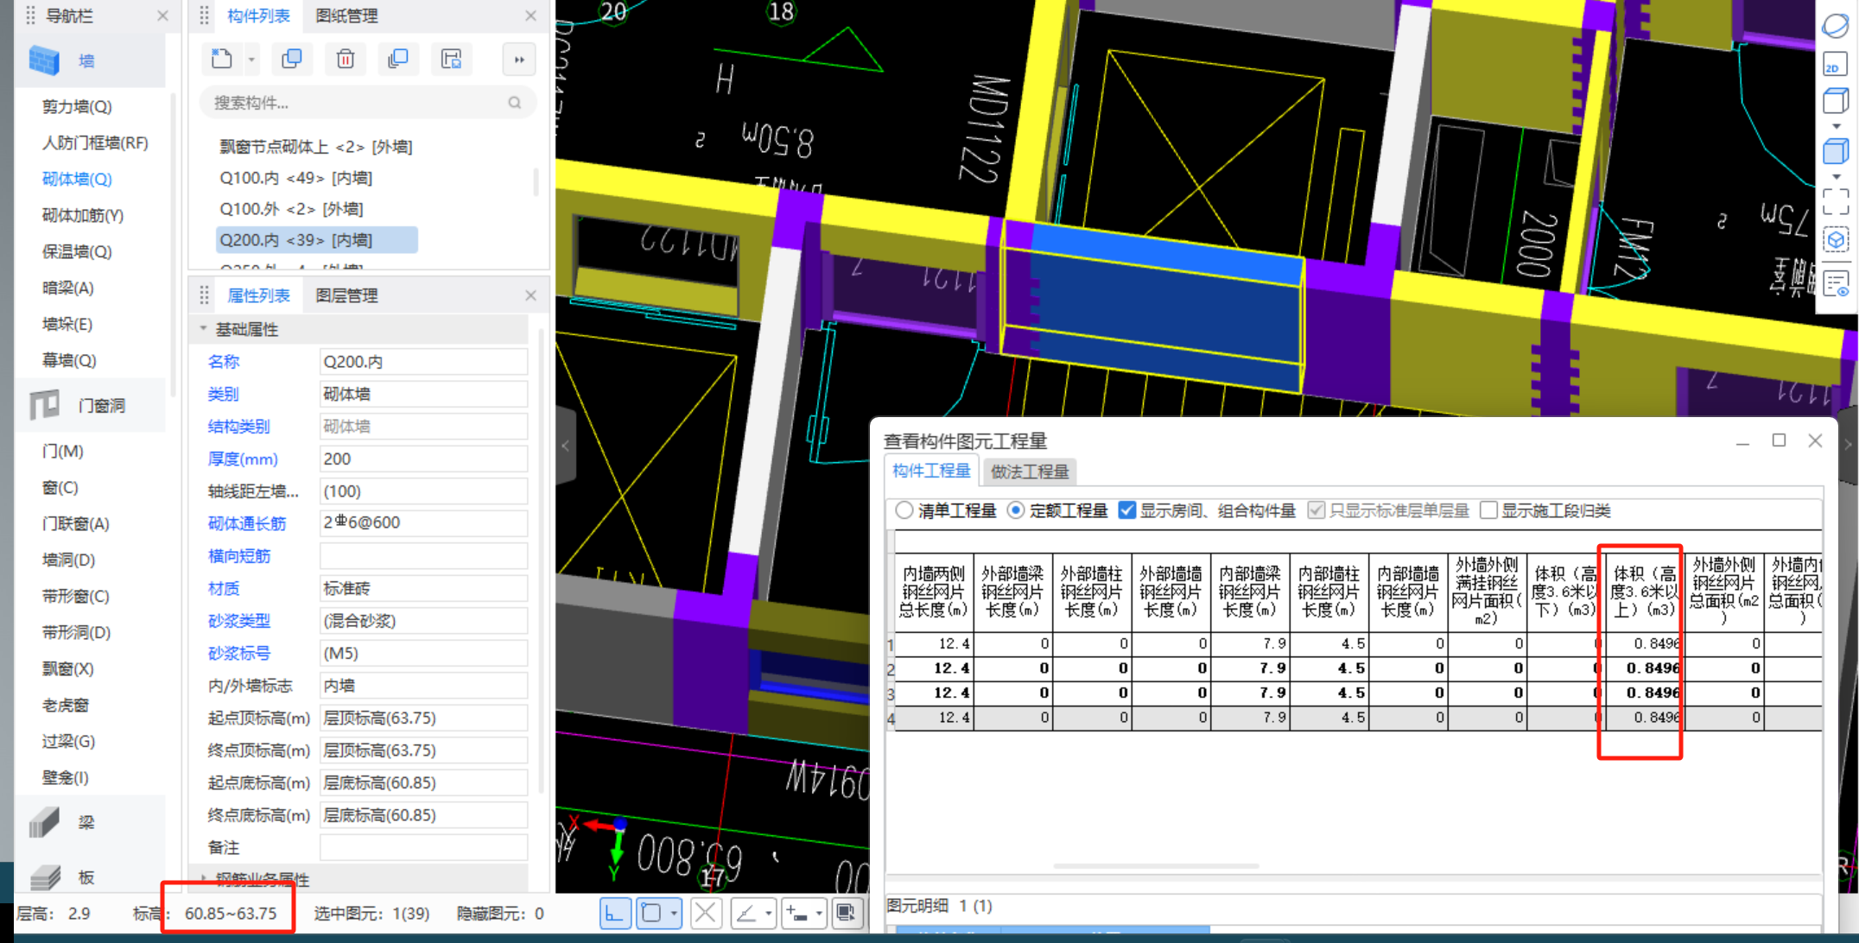
Task: Select the 清单工程量 radio button
Action: click(x=904, y=510)
